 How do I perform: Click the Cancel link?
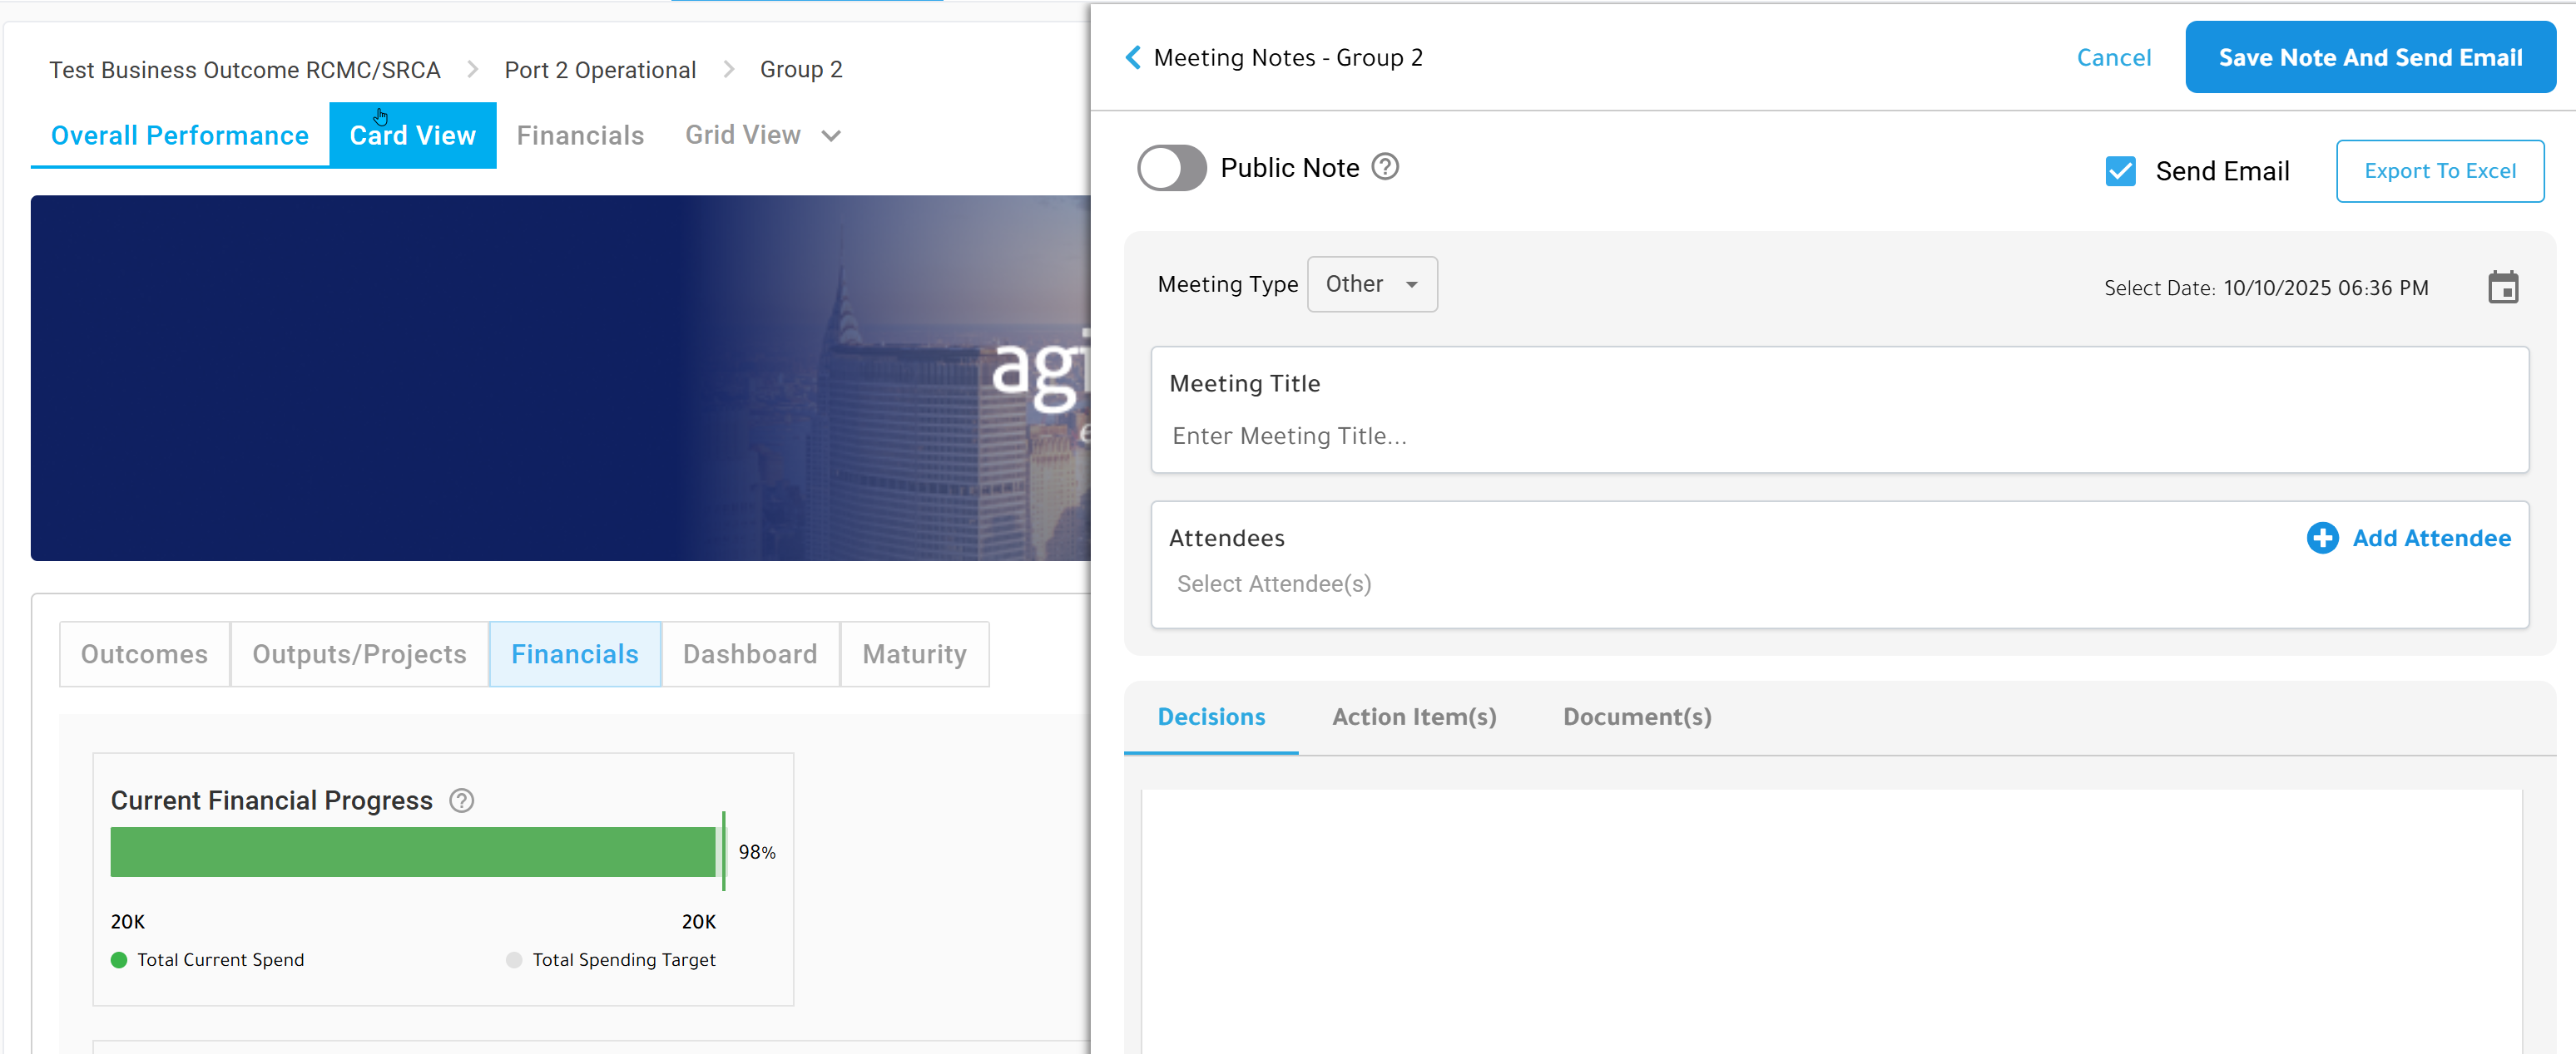[x=2113, y=58]
